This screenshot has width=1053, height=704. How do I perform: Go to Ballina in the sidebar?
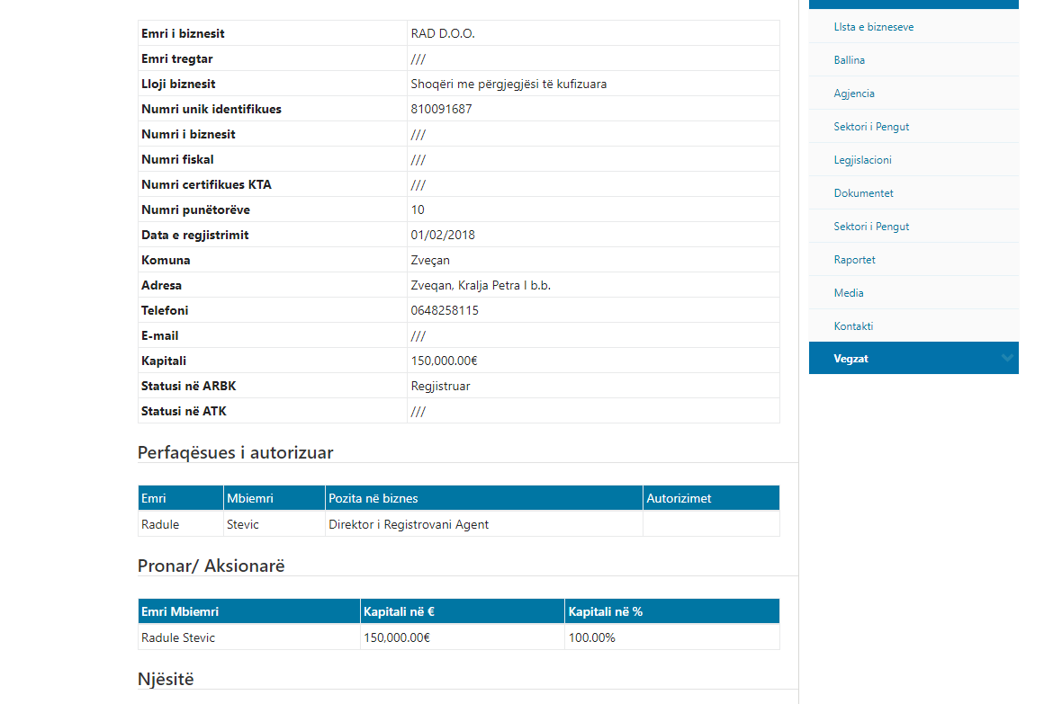click(849, 60)
